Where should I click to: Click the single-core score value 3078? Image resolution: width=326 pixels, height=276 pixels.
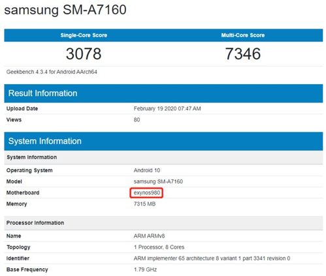(84, 54)
